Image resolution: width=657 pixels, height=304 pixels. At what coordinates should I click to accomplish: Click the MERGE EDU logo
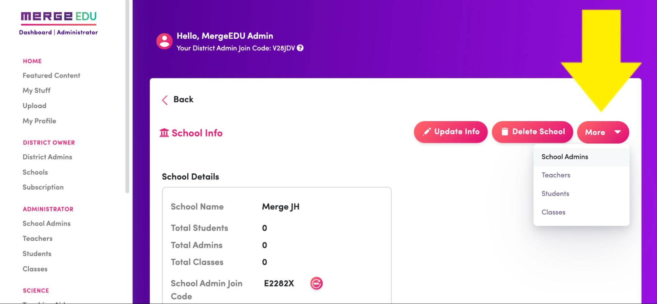tap(59, 17)
